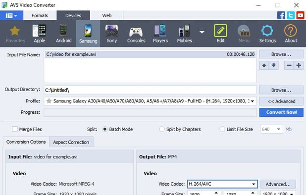Open the Facebook page icon
Screen dimensions: 306x195
(x=281, y=15)
